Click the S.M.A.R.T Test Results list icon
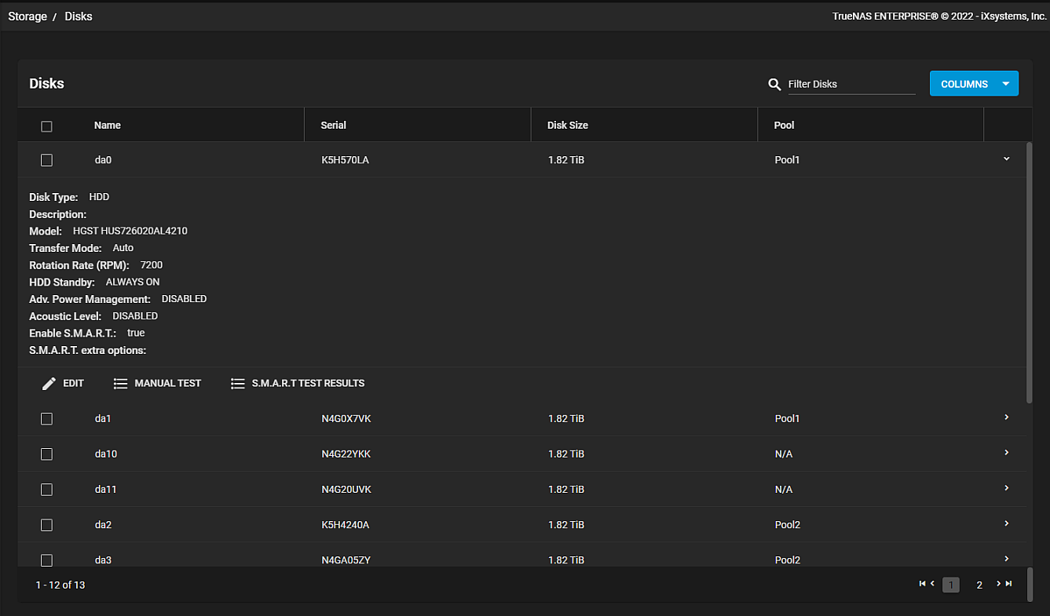Image resolution: width=1050 pixels, height=616 pixels. pos(237,384)
